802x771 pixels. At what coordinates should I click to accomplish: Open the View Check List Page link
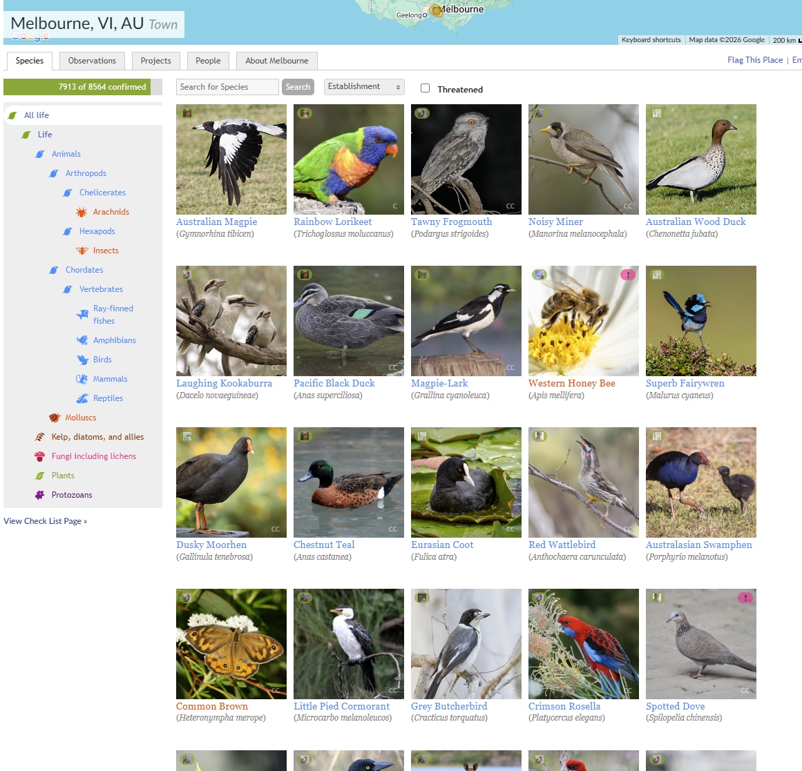tap(46, 521)
